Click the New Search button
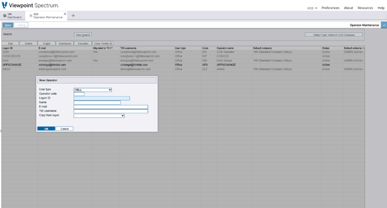 83,35
